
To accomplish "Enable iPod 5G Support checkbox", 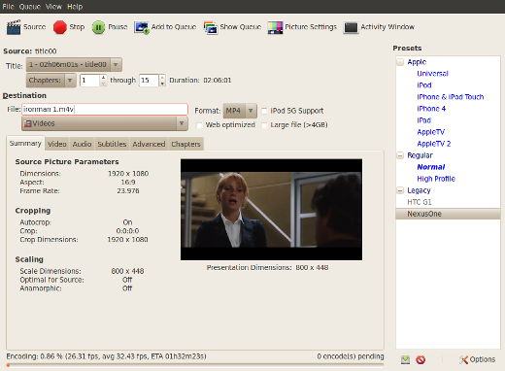I will [x=264, y=111].
